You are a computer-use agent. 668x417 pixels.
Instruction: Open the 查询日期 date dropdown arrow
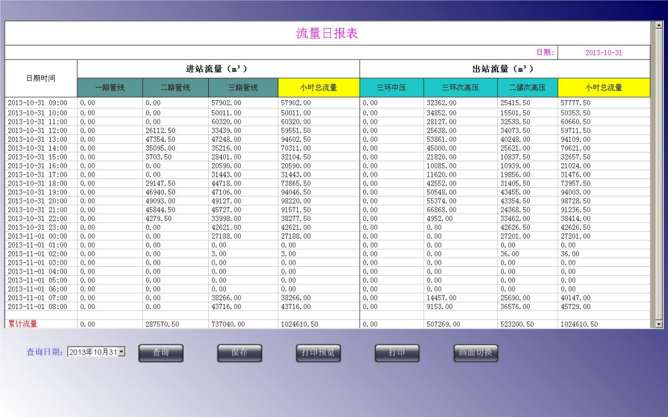click(122, 352)
